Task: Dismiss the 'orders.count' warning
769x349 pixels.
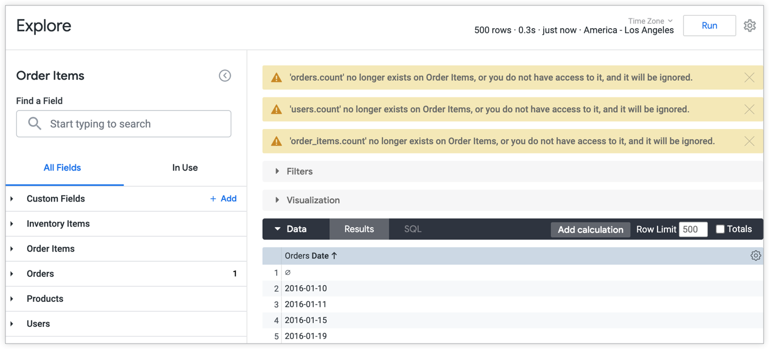Action: 749,77
